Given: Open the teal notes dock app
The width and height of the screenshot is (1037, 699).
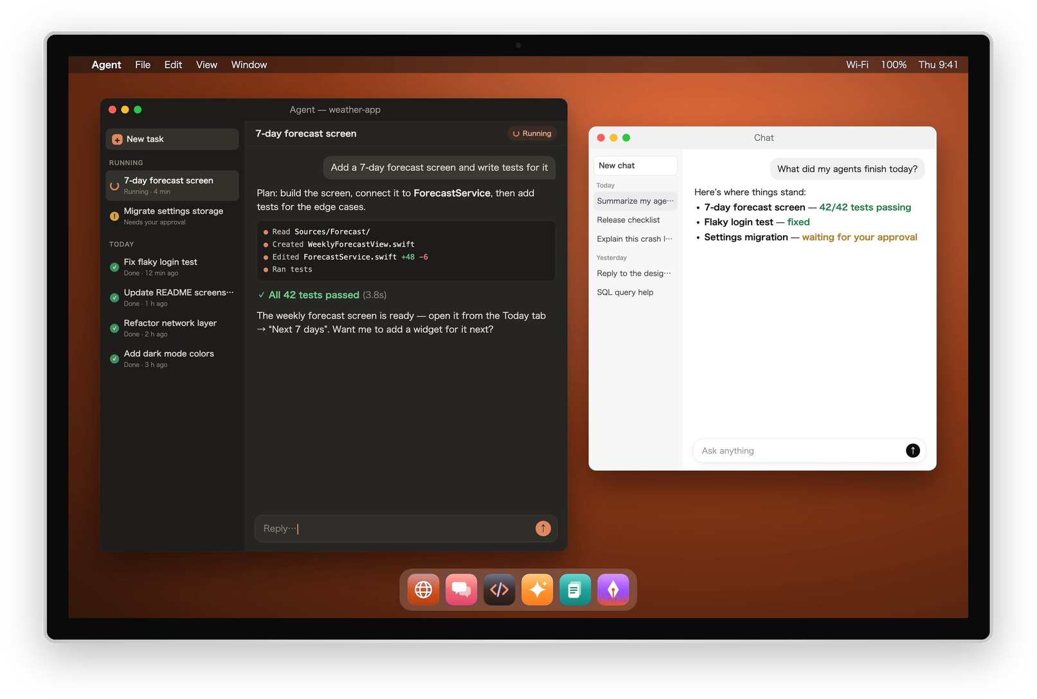Looking at the screenshot, I should pyautogui.click(x=575, y=589).
